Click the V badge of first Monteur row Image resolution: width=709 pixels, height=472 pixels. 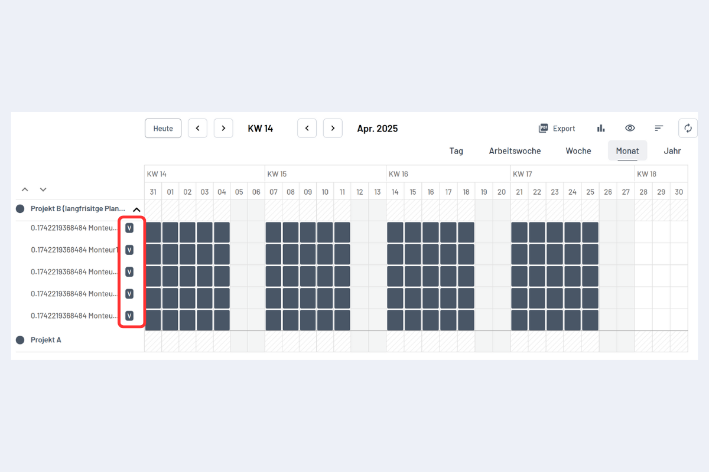click(x=129, y=228)
